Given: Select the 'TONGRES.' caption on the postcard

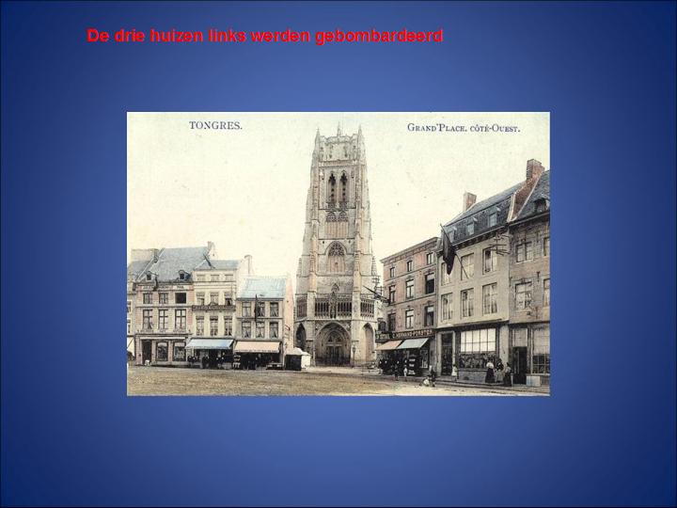Looking at the screenshot, I should tap(215, 126).
